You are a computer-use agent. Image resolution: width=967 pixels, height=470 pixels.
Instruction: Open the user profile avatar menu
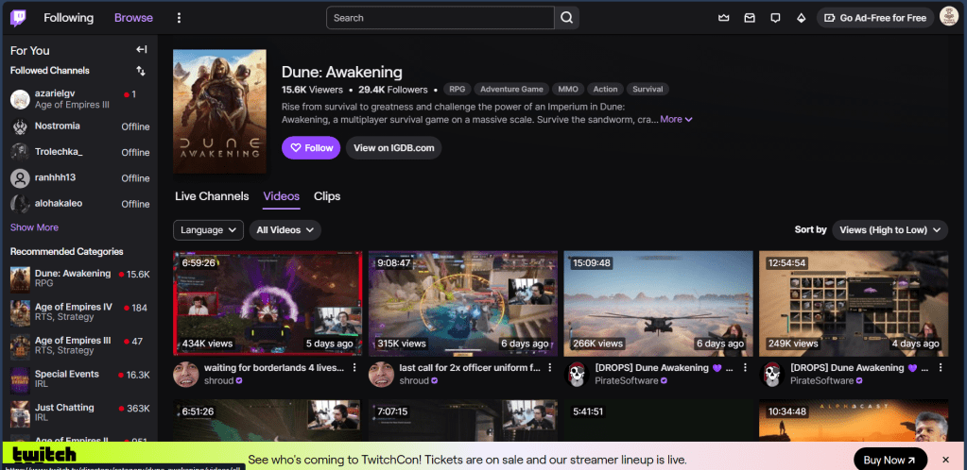pos(948,17)
